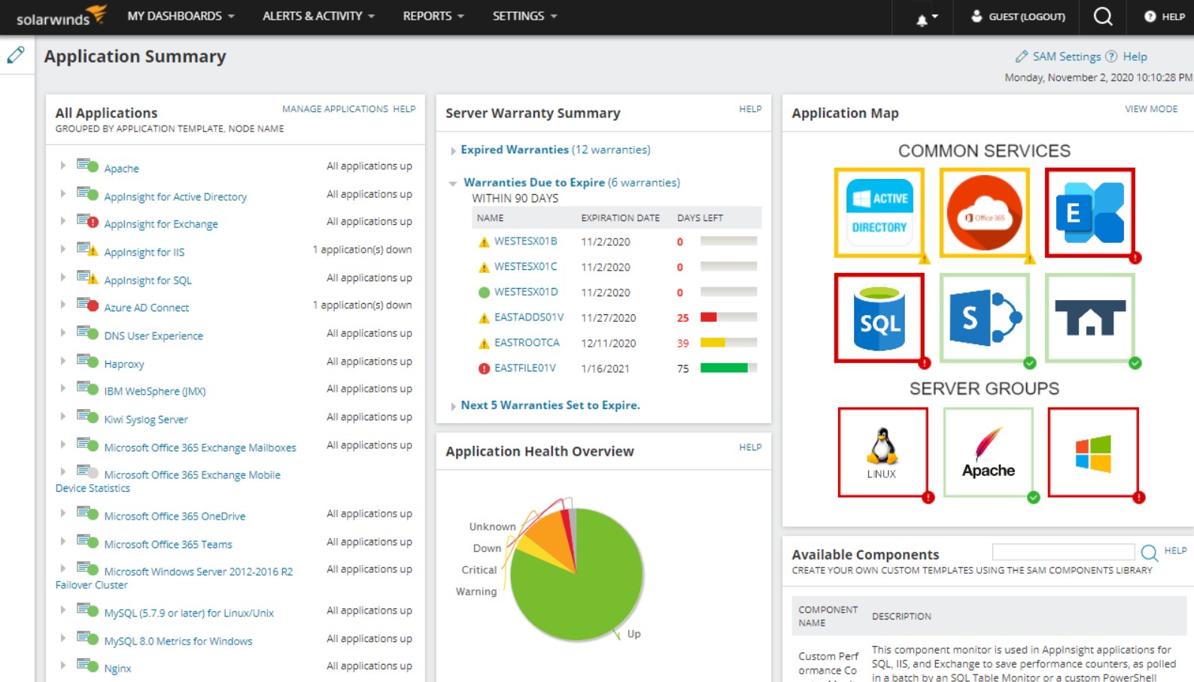Expand the DNS User Experience group

[x=63, y=332]
